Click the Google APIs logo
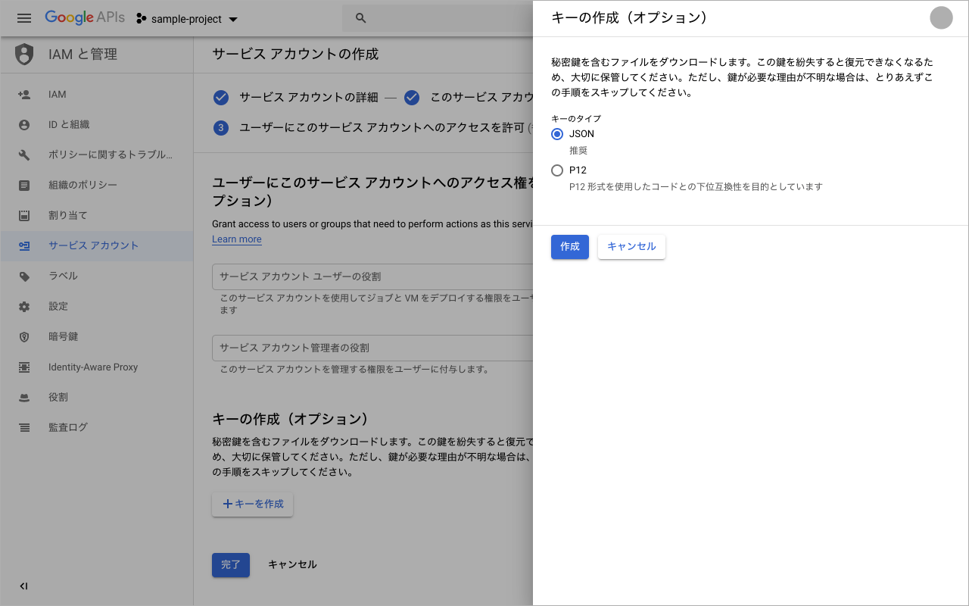 tap(85, 18)
